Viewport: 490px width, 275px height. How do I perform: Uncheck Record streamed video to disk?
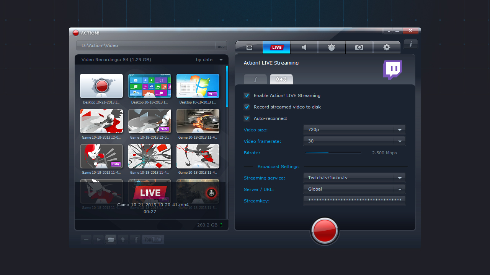pos(247,107)
